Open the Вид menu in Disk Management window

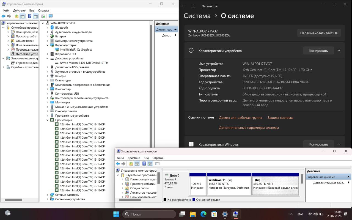coord(146,158)
